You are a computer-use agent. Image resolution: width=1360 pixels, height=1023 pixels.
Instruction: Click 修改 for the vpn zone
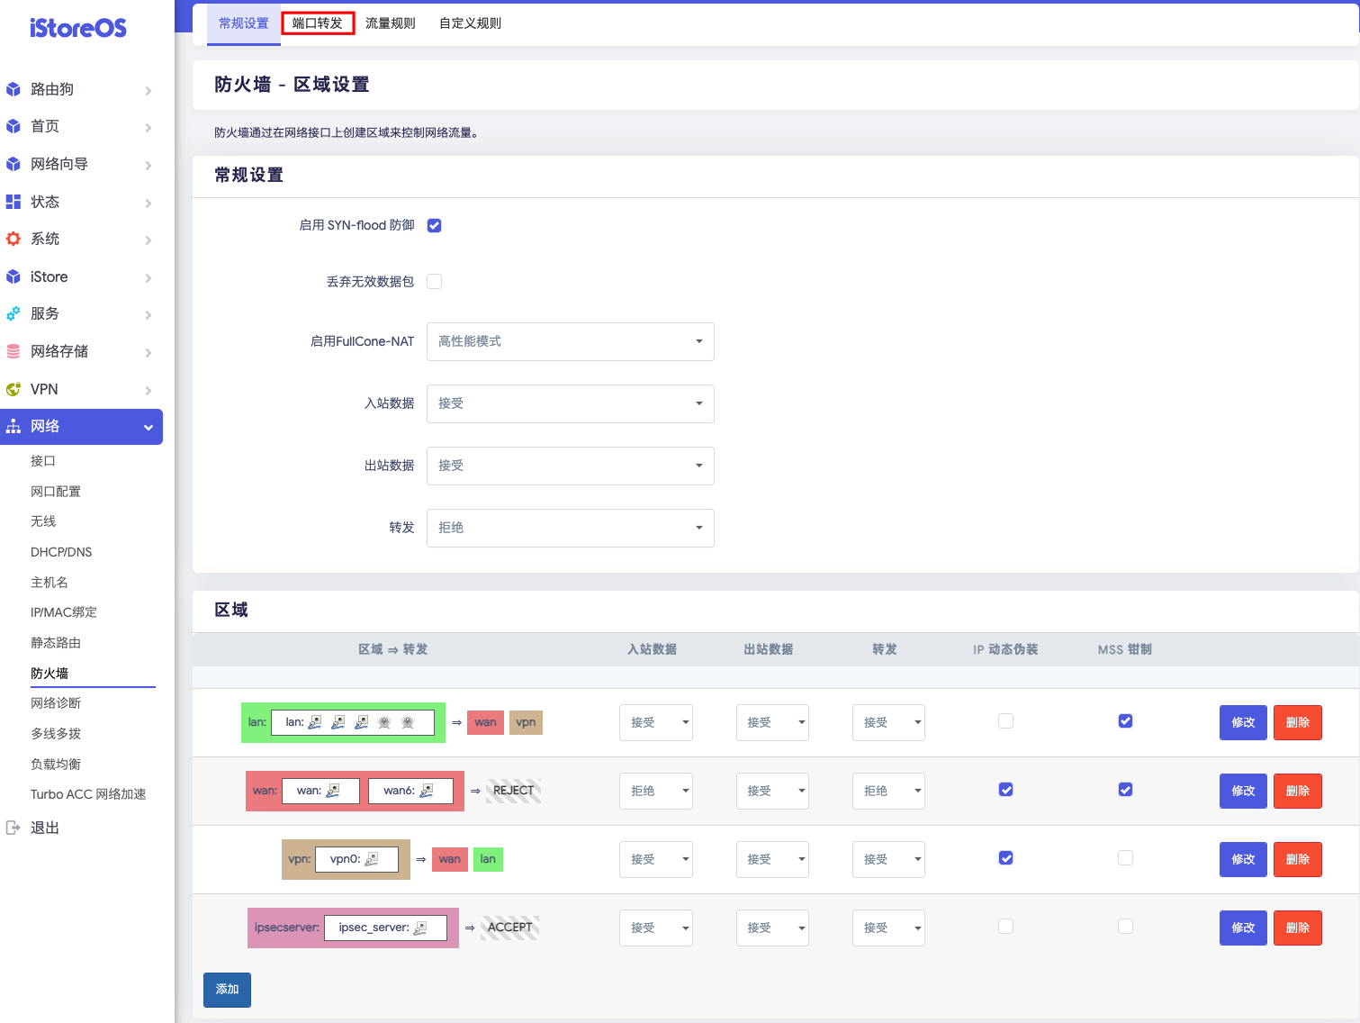1242,859
